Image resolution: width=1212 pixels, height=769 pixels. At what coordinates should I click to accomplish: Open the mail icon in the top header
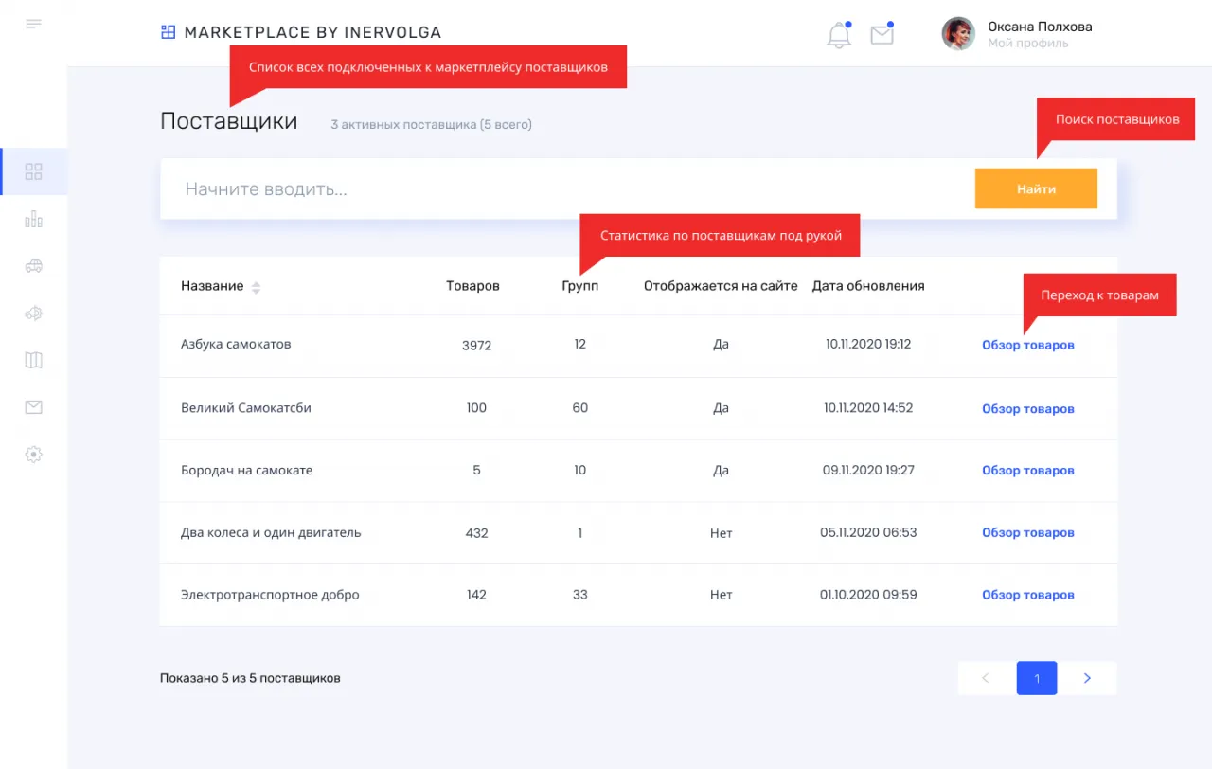click(x=882, y=34)
